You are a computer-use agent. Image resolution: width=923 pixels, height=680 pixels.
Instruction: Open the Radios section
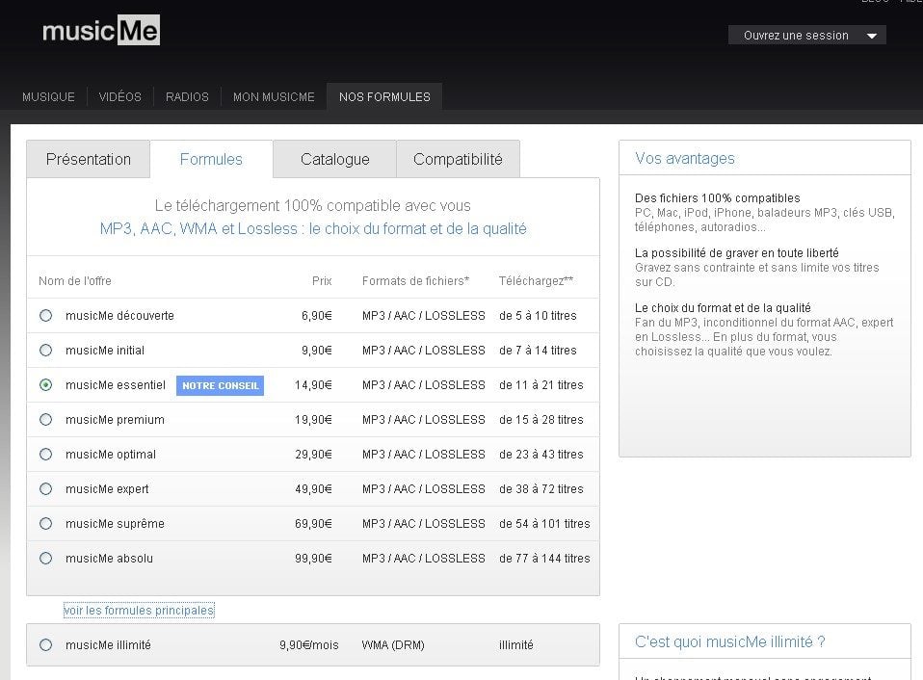point(187,97)
